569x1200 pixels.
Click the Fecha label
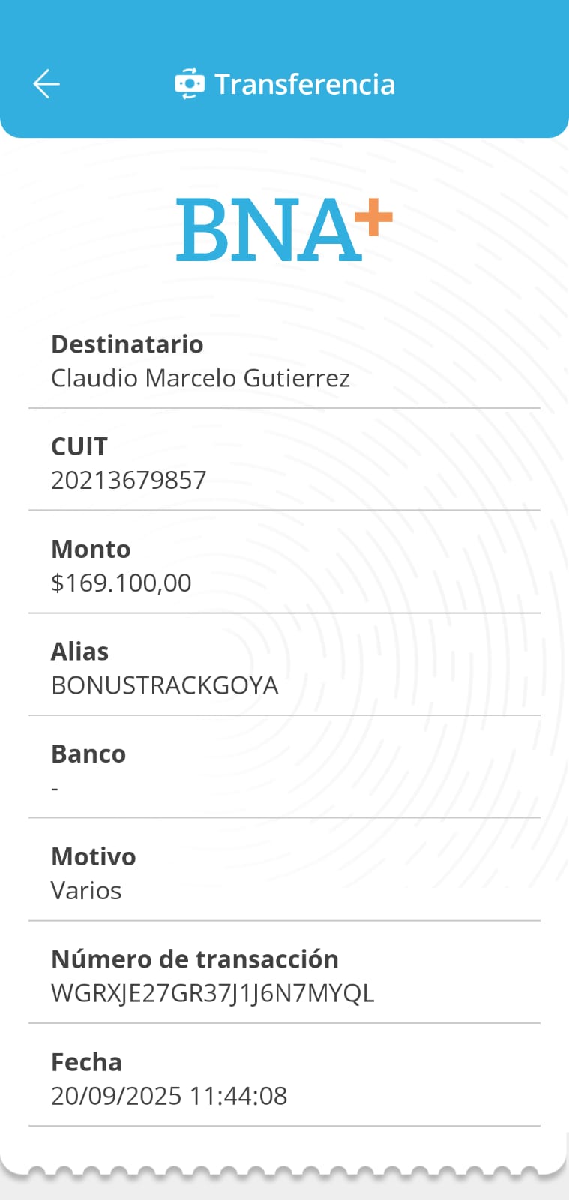coord(86,1062)
